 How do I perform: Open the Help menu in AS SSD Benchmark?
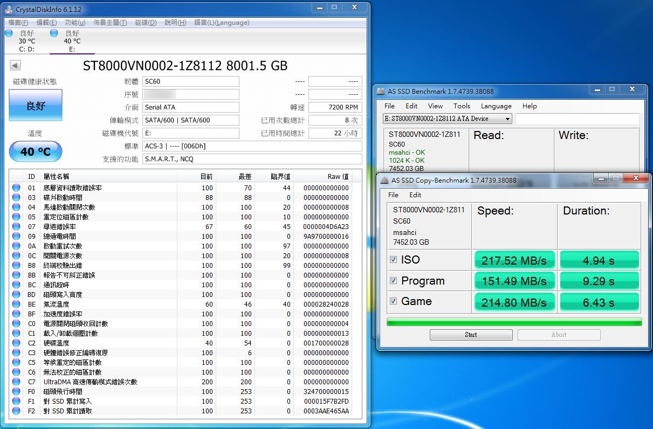pos(530,106)
